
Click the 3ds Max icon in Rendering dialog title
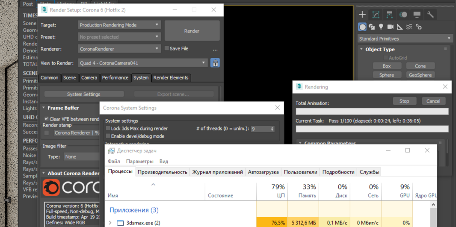point(299,87)
